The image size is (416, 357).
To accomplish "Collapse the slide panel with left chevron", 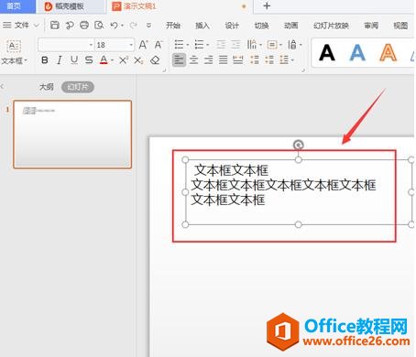I will (3, 87).
